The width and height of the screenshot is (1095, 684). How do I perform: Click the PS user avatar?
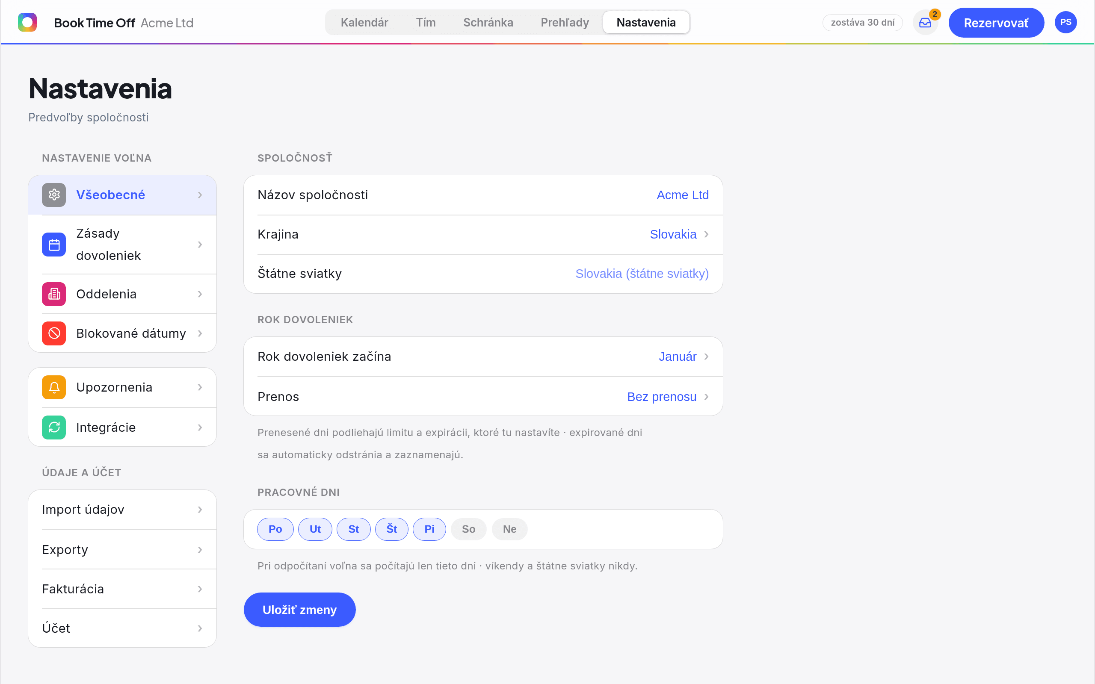pos(1065,22)
